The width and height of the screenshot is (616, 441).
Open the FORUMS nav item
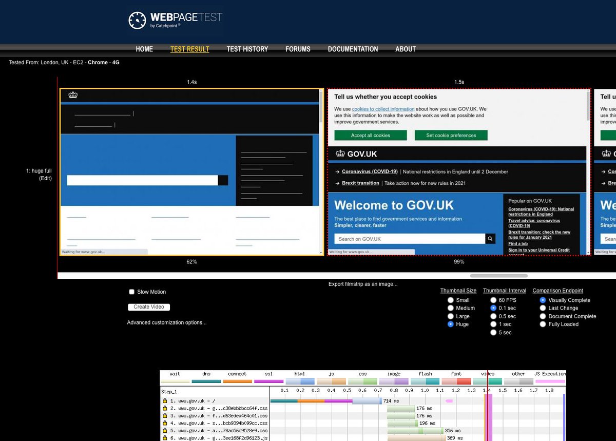pos(298,49)
